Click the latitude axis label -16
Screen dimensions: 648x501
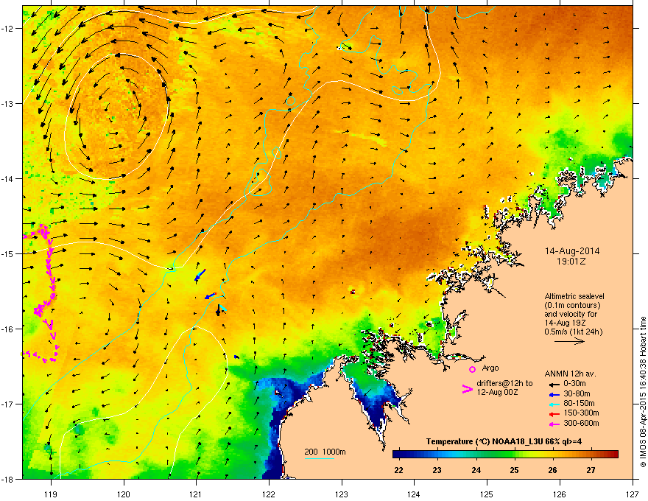coord(7,329)
